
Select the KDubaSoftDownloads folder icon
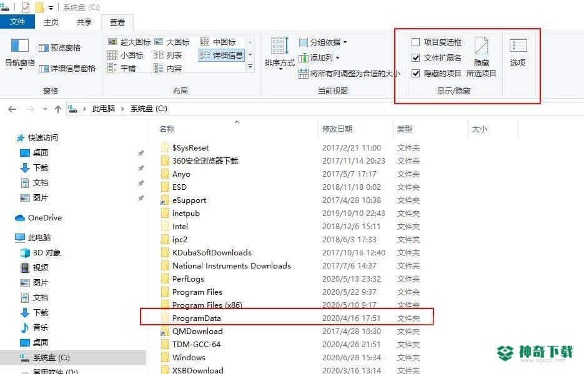165,253
